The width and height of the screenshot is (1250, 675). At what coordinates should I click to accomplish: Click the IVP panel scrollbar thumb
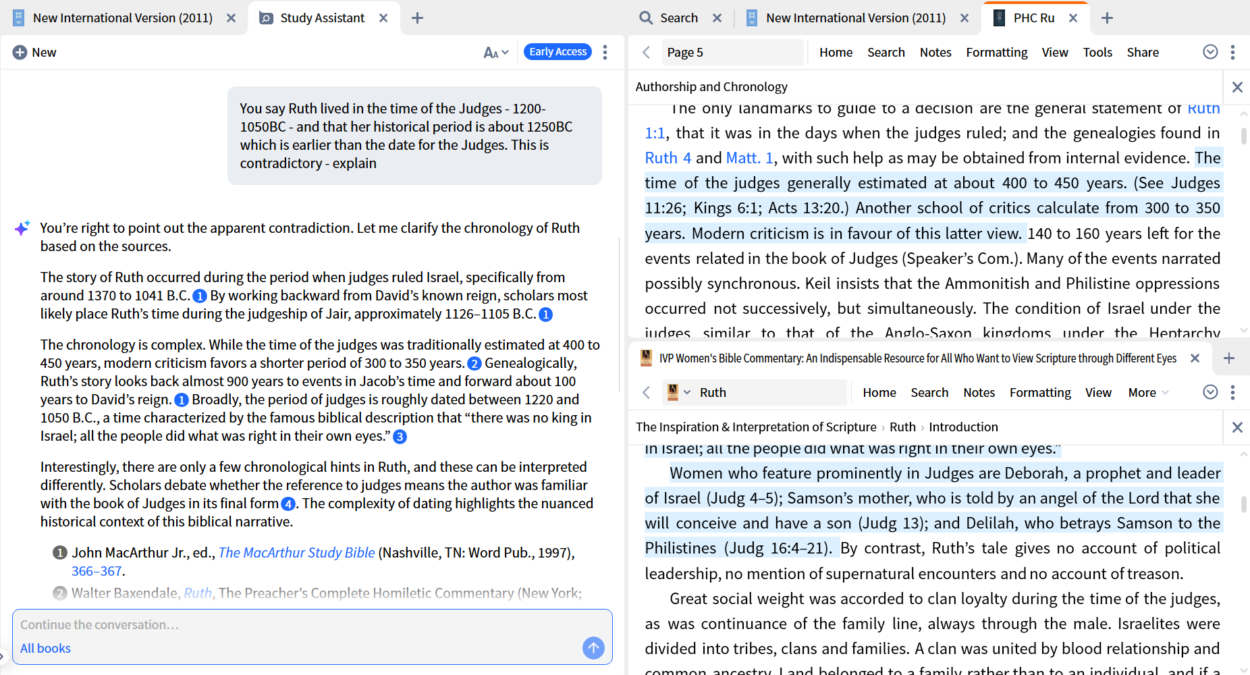click(x=1243, y=504)
